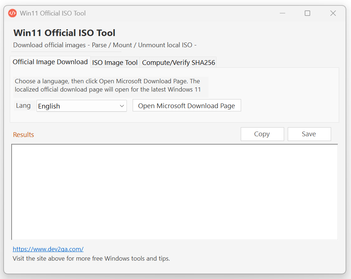Expand the Lang dropdown showing English
Image resolution: width=351 pixels, height=279 pixels.
click(x=82, y=106)
